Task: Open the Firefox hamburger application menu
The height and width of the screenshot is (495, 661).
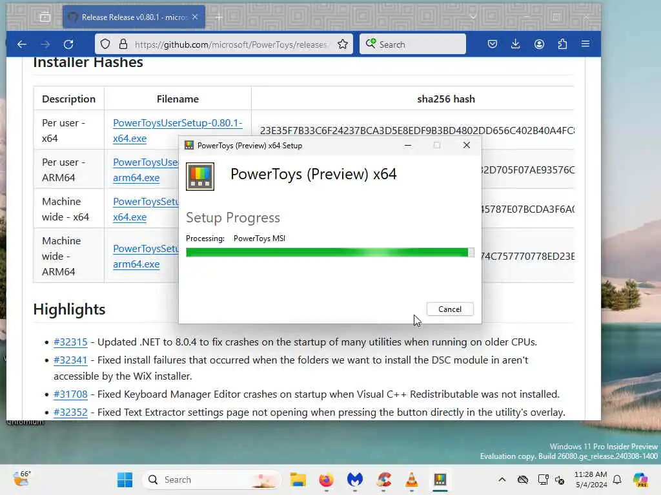Action: point(585,44)
